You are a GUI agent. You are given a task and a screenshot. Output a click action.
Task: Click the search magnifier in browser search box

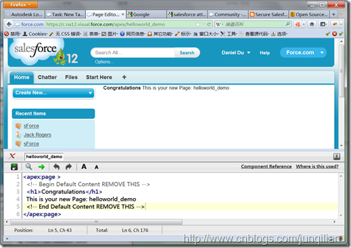(287, 24)
